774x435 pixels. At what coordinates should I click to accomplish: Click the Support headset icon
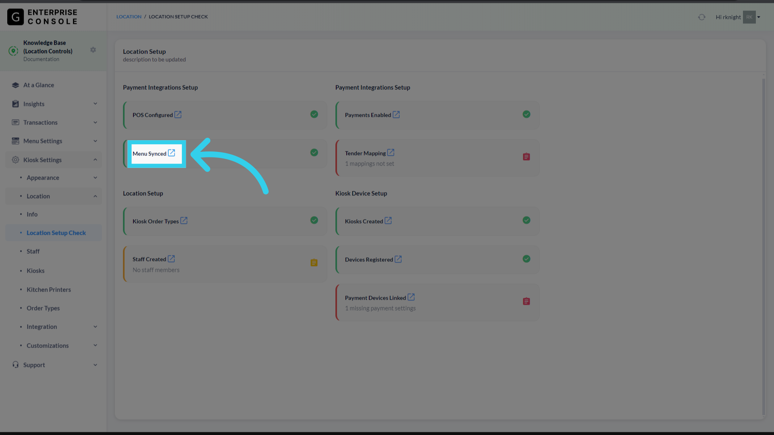(x=15, y=365)
